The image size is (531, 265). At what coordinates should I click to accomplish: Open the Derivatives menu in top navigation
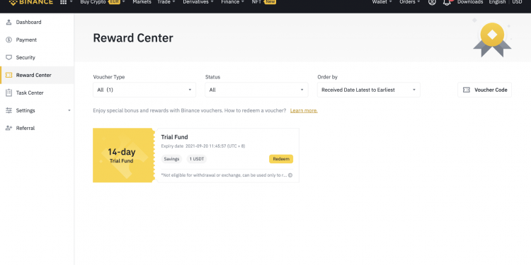198,2
